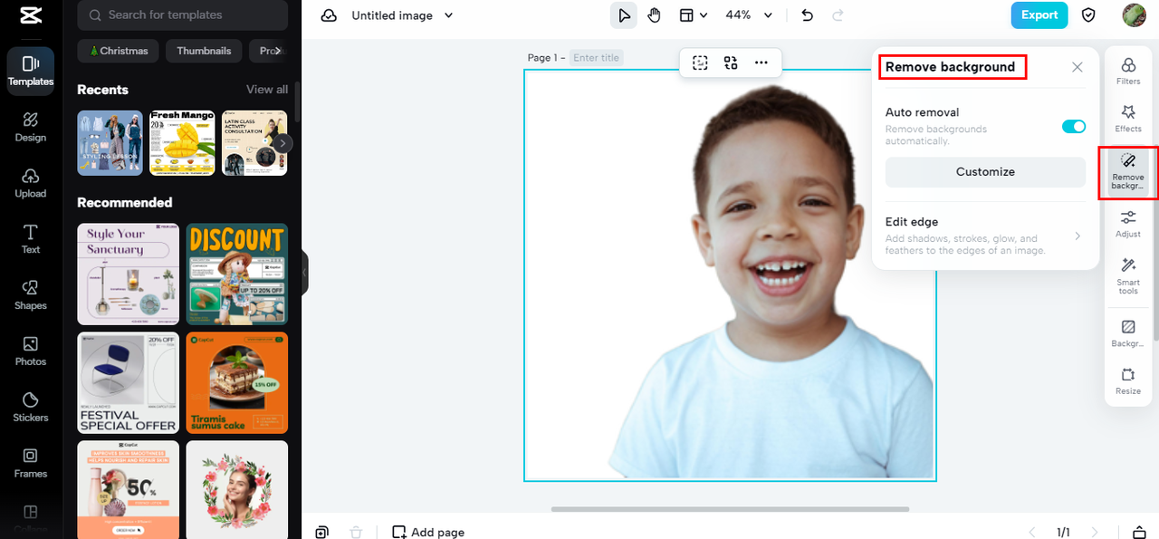Go to the next page arrow

[1095, 532]
